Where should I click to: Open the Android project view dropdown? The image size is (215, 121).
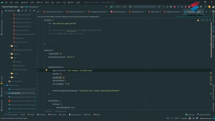10,11
